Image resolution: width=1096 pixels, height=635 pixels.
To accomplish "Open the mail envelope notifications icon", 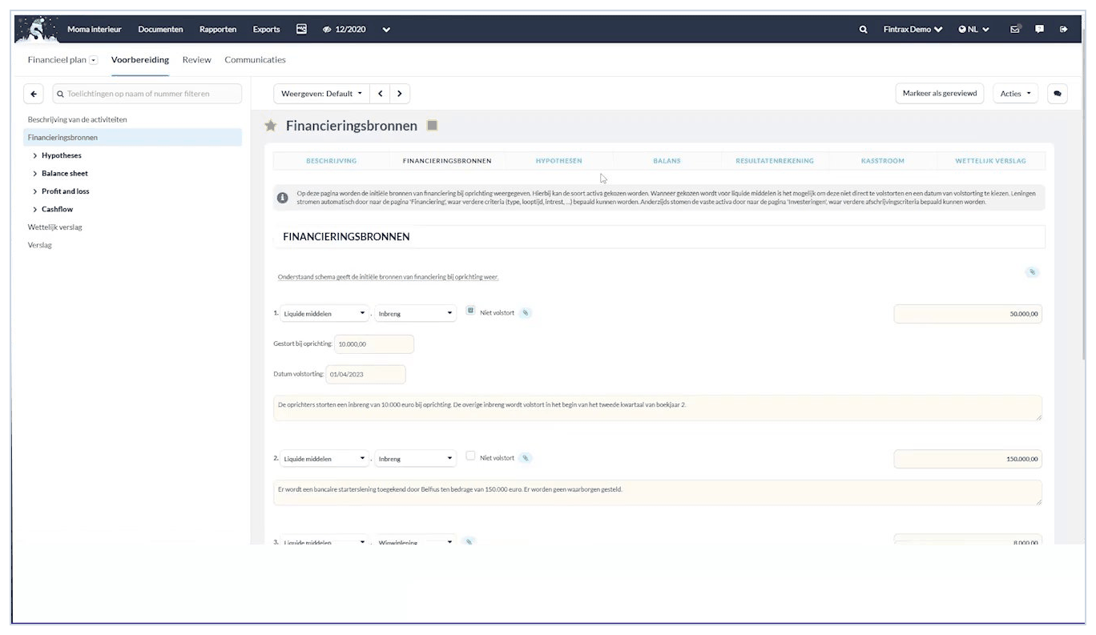I will coord(1016,29).
